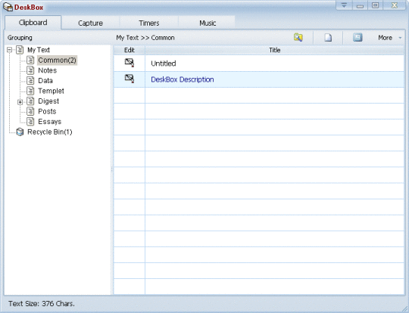Close the DeskBox window
The height and width of the screenshot is (313, 409).
(395, 5)
